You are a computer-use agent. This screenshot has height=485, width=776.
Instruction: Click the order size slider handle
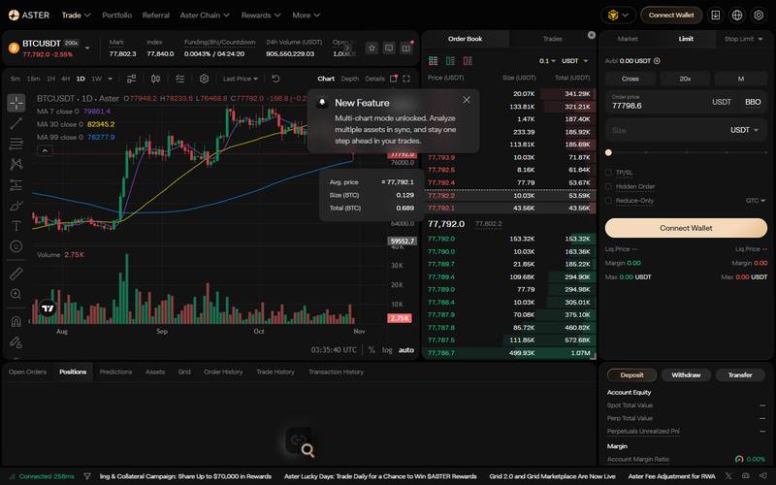click(608, 152)
